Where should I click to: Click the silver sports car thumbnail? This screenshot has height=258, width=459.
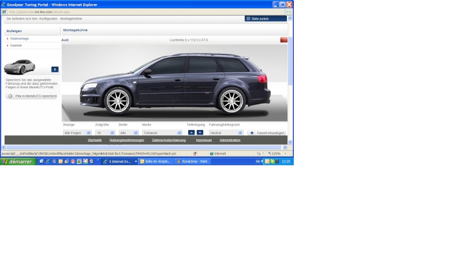pos(20,67)
